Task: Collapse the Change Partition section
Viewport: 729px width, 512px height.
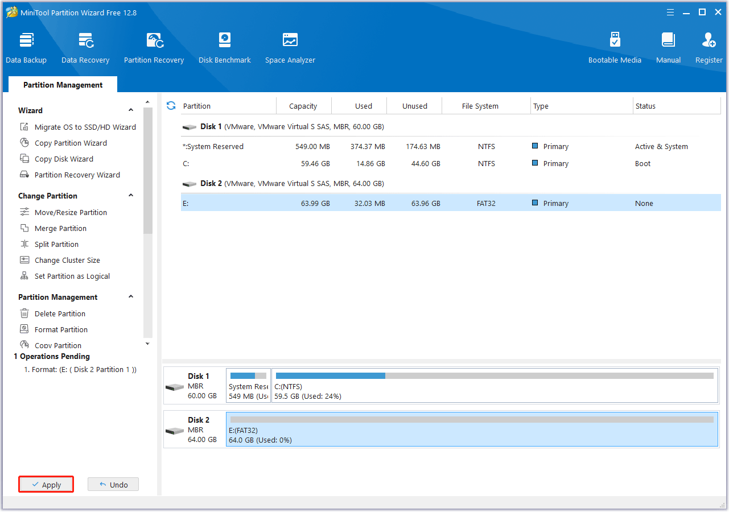Action: coord(131,196)
